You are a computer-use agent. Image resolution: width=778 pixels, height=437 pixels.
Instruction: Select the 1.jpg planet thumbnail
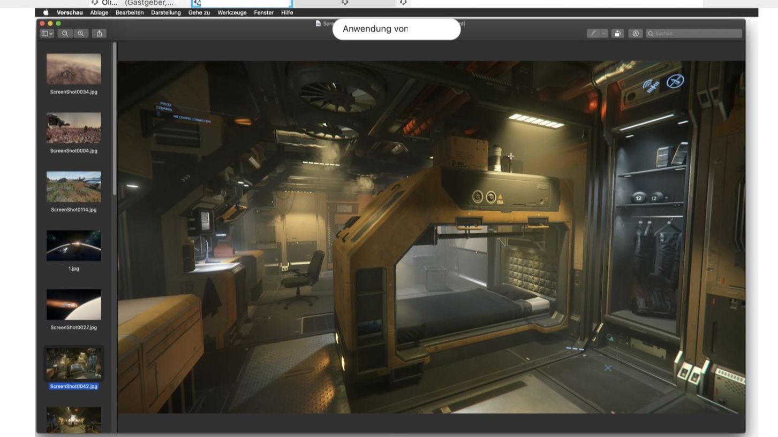(x=74, y=246)
